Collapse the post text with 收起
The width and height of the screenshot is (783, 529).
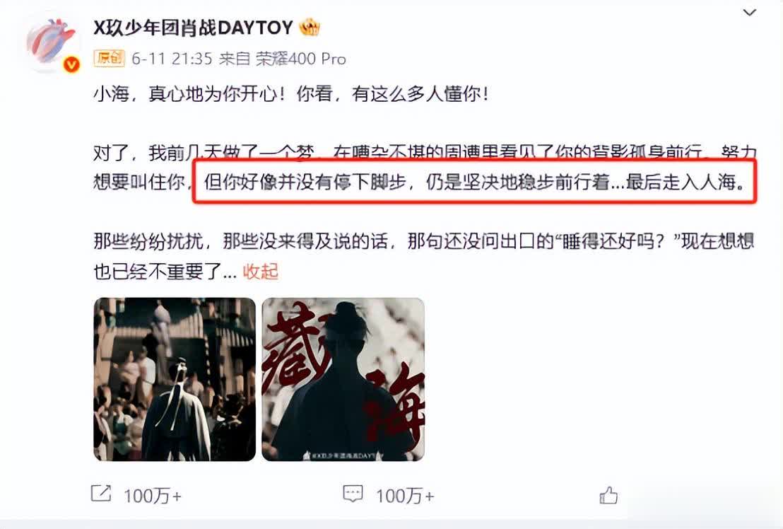[260, 272]
